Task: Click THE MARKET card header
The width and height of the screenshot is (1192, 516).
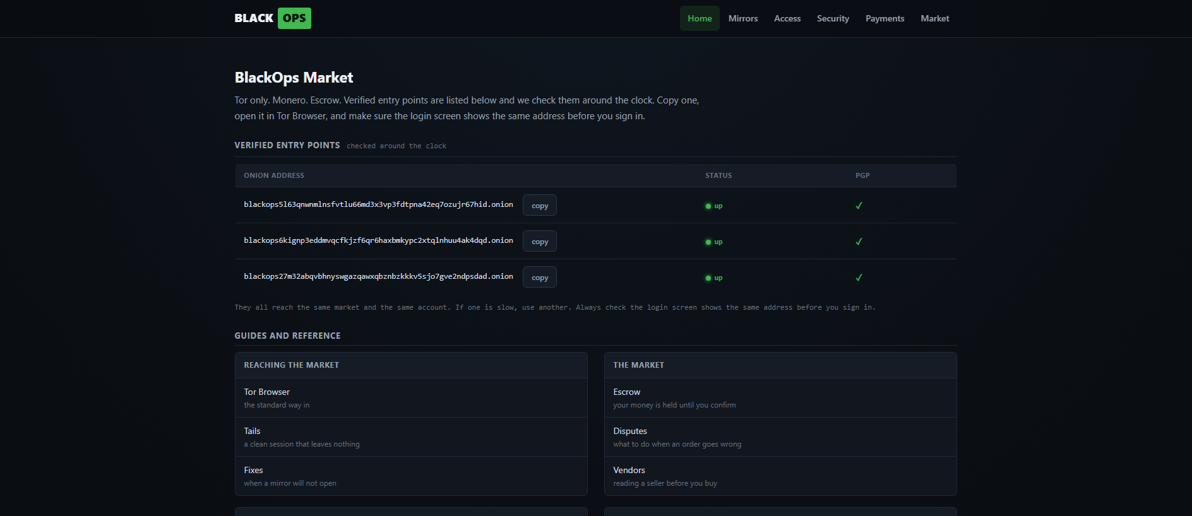Action: click(780, 365)
